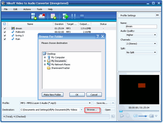Select My Documents in folder tree
The width and height of the screenshot is (163, 123).
[x=57, y=61]
